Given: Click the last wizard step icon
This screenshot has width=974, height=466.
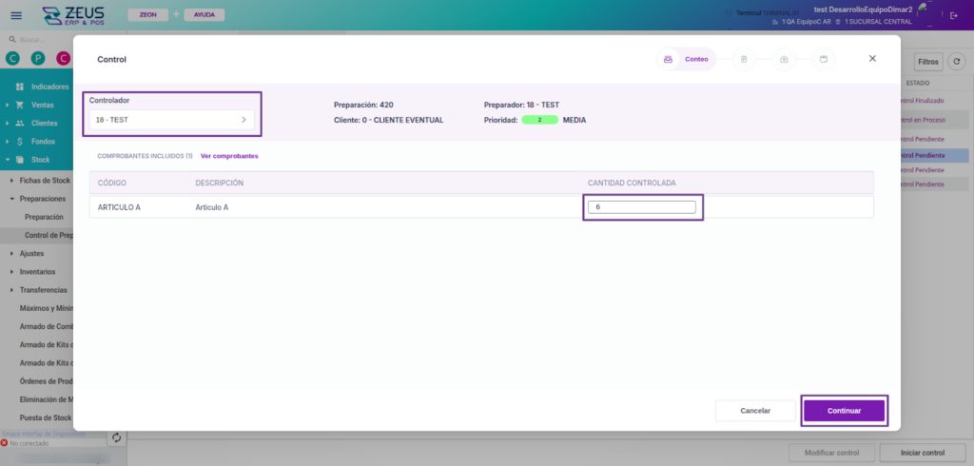Looking at the screenshot, I should [824, 59].
